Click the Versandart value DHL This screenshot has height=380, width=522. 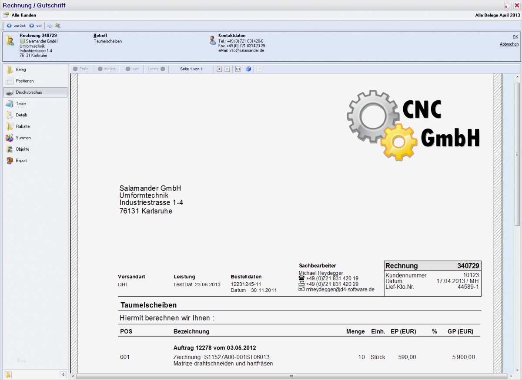[123, 284]
